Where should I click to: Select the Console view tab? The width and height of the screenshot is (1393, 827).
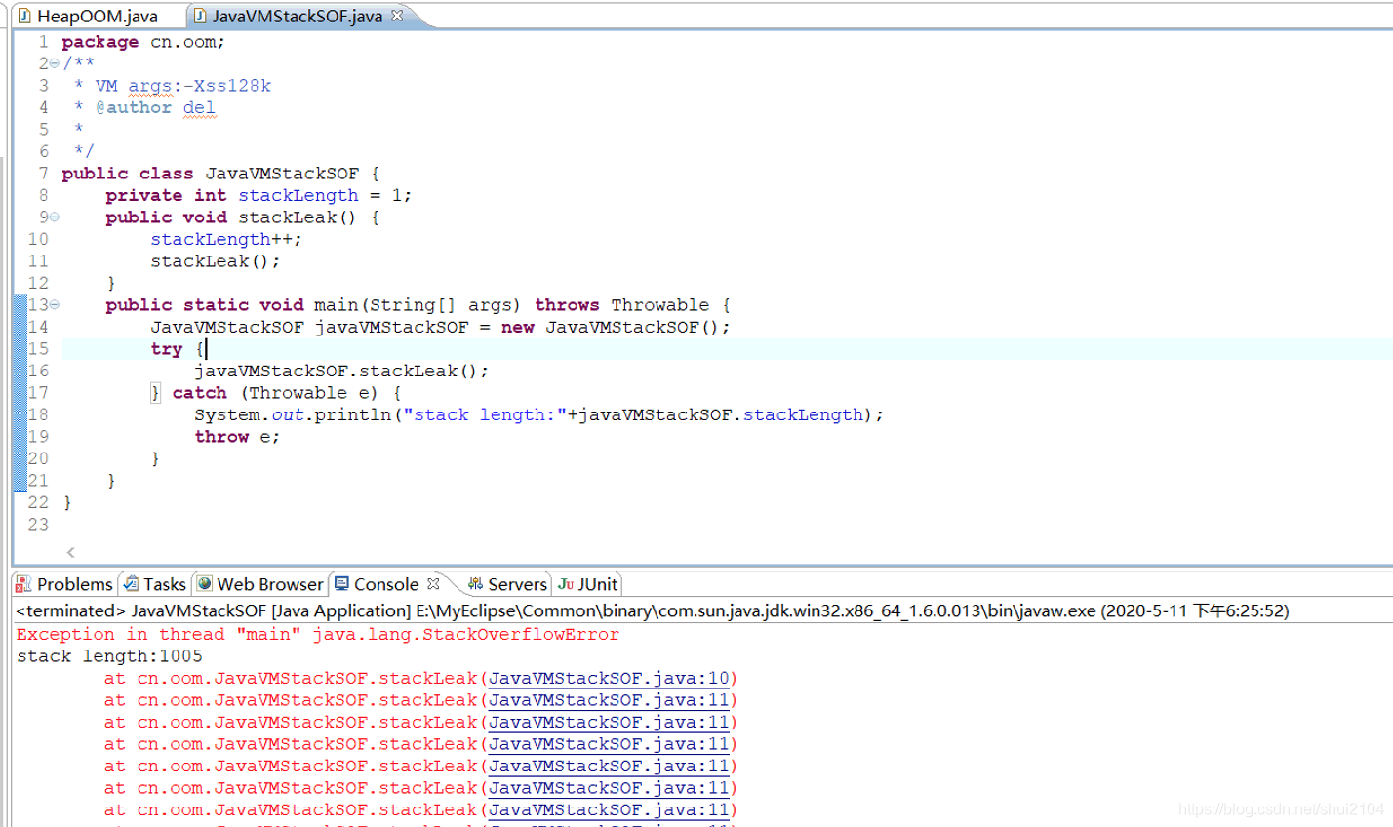click(385, 584)
